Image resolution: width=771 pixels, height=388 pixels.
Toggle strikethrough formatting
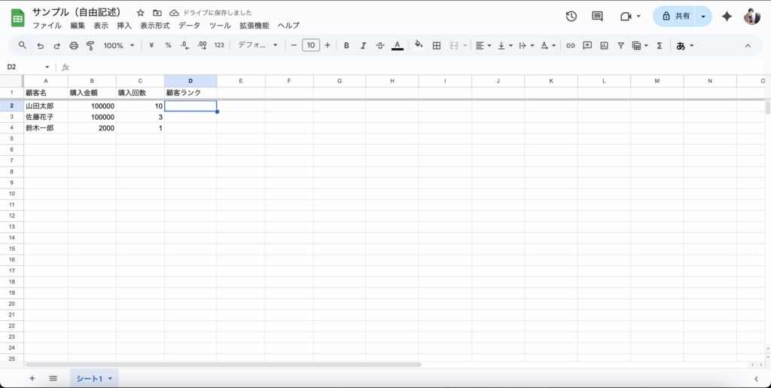coord(380,46)
